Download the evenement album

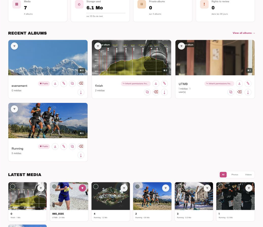click(81, 92)
